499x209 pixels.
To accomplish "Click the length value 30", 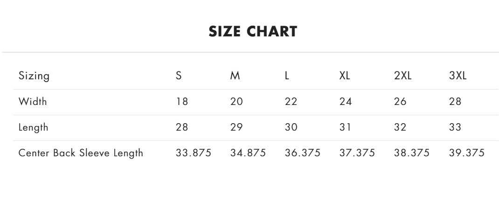I will tap(291, 127).
